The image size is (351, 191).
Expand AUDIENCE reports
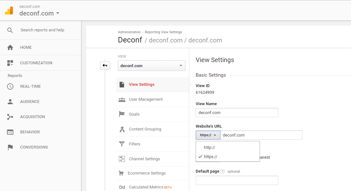point(30,102)
